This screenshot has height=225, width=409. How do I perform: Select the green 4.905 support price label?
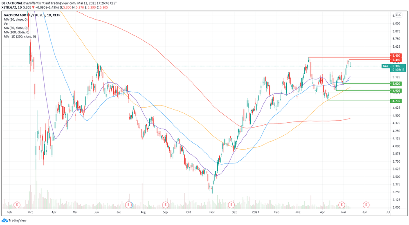click(396, 91)
